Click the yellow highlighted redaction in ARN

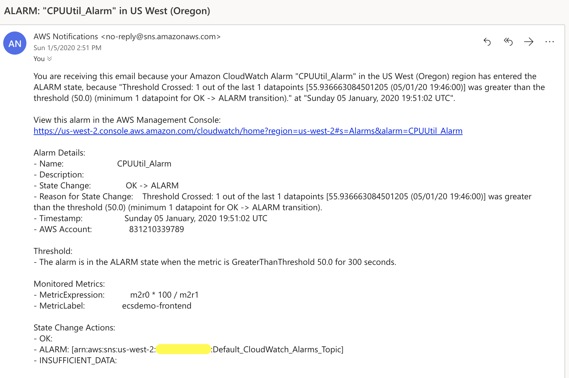click(x=183, y=349)
